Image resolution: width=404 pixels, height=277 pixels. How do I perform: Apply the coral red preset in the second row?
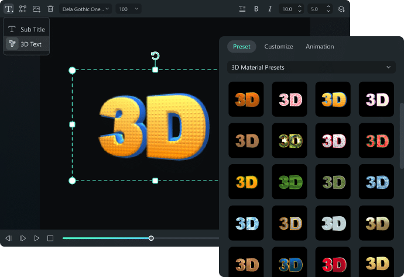pos(376,140)
